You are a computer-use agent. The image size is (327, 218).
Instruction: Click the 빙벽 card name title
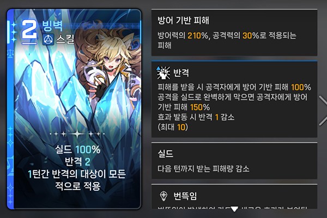[x=52, y=26]
